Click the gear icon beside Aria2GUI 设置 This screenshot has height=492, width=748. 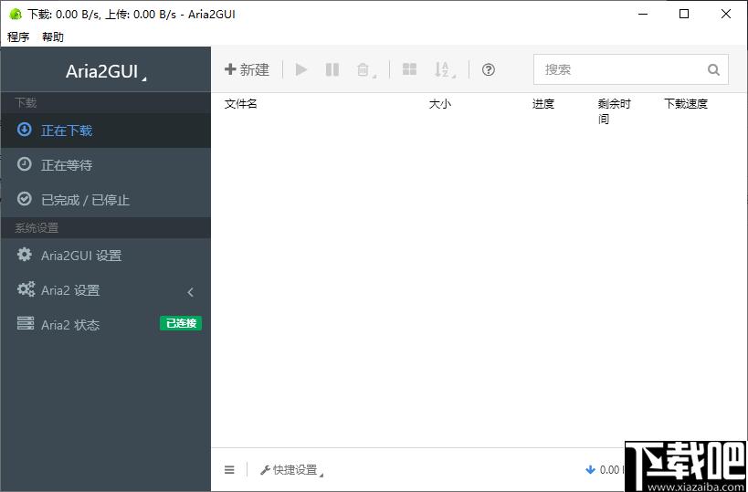[x=25, y=254]
